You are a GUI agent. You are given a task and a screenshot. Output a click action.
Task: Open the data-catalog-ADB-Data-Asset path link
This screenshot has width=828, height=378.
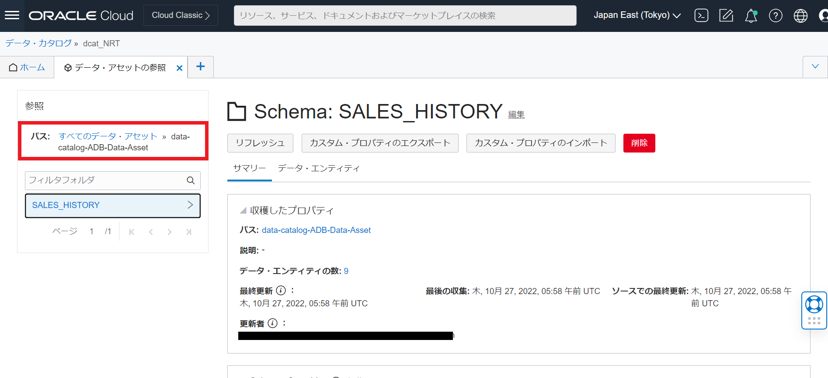316,230
